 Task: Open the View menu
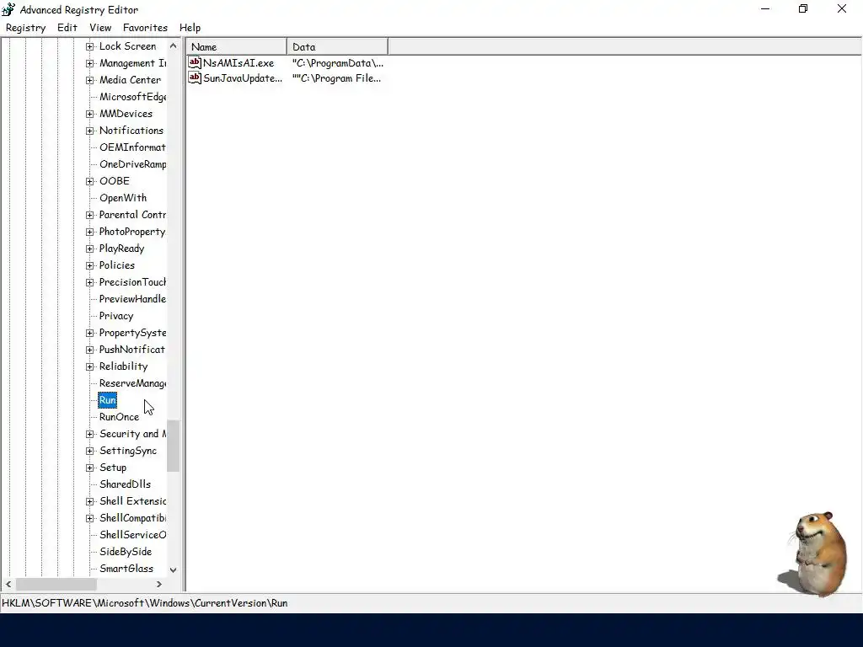tap(100, 28)
